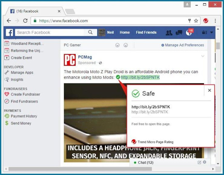Click the vertical scrollbar down arrow
The image size is (224, 175).
pos(218,163)
